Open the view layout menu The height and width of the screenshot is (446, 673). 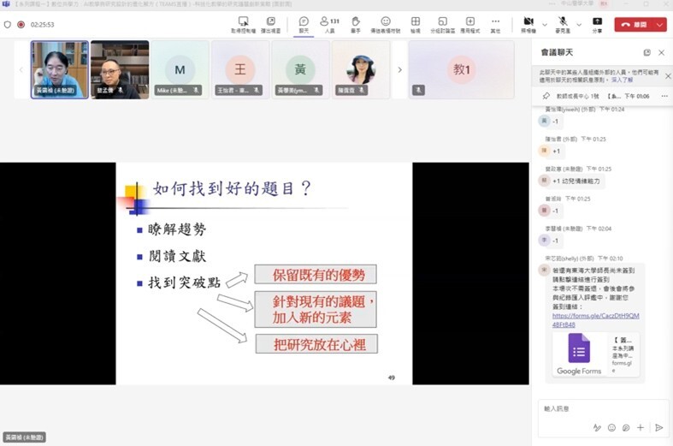[x=415, y=23]
